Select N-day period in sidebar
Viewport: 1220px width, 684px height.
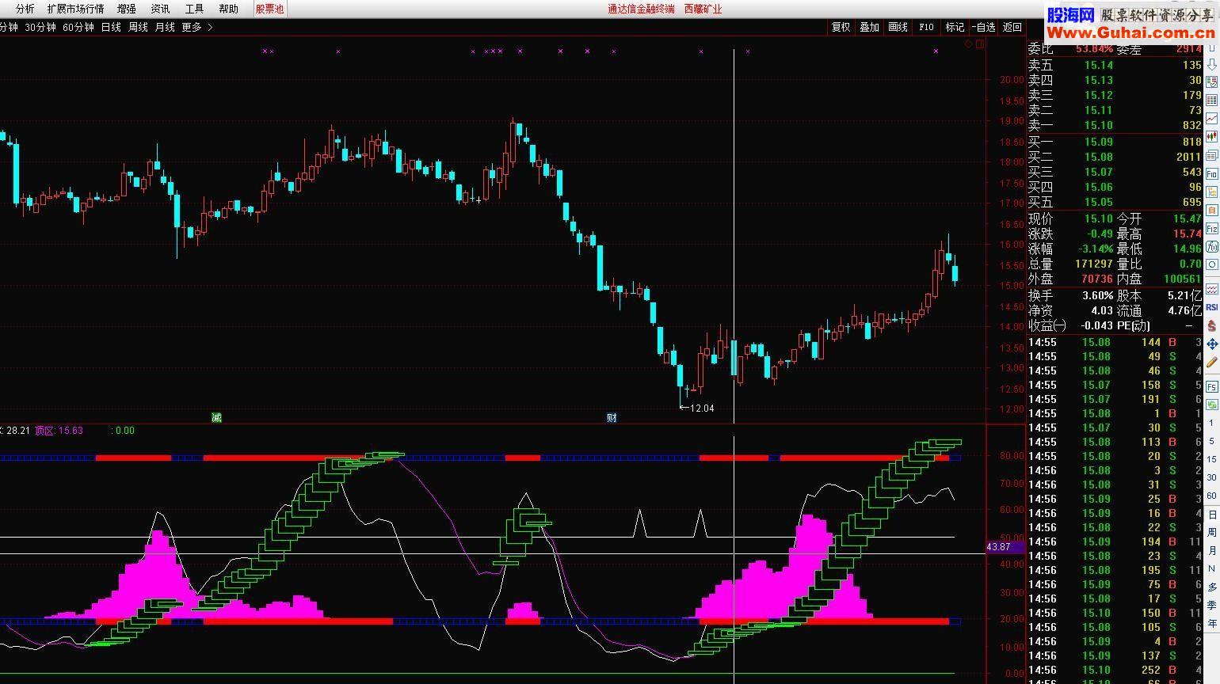point(1212,568)
